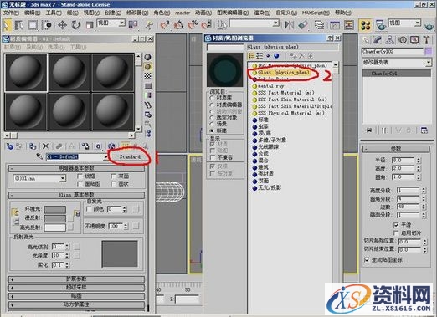This screenshot has width=437, height=317.
Task: Click Reset/delete material X icon in editor
Action: (45, 146)
